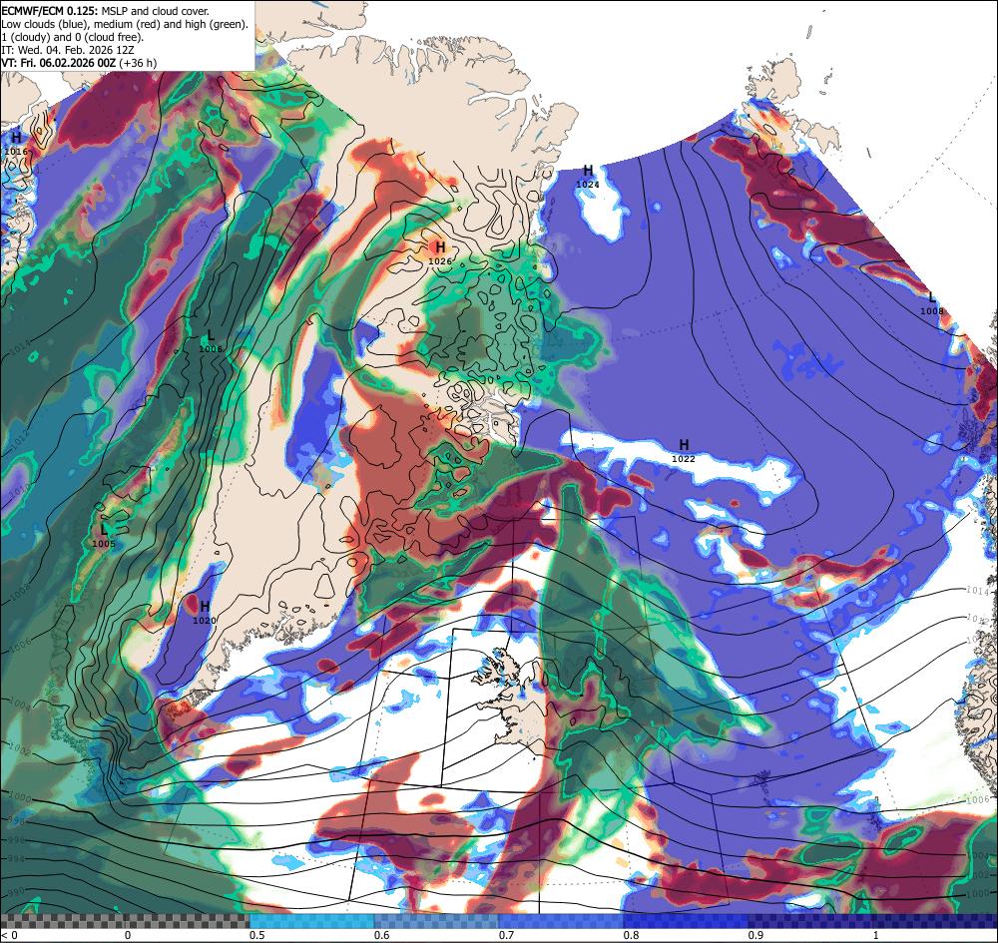998x943 pixels.
Task: Click the '1' colorbar label
Action: click(x=876, y=935)
